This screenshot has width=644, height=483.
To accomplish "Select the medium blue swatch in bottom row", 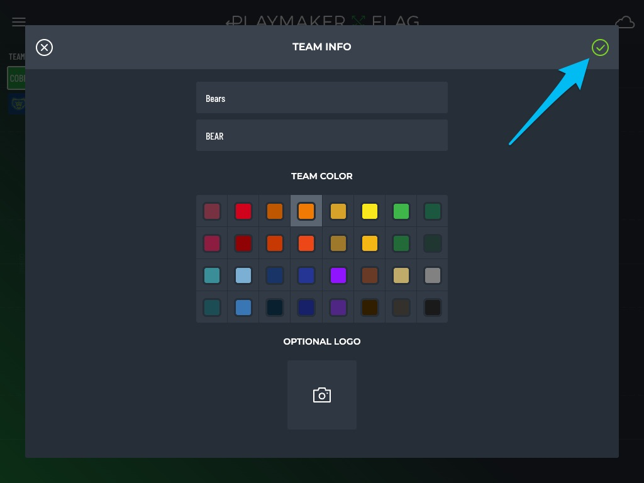I will click(x=243, y=307).
